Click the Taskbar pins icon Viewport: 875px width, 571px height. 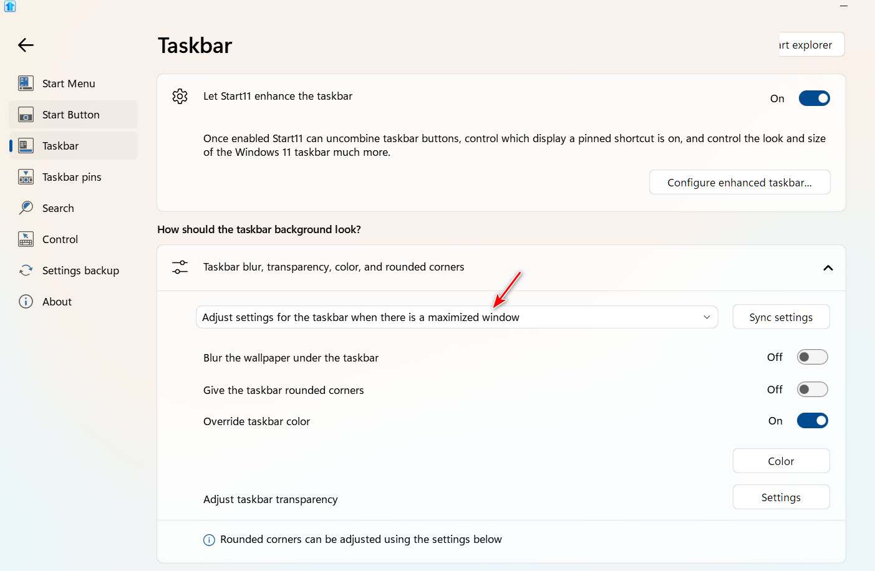(x=26, y=177)
